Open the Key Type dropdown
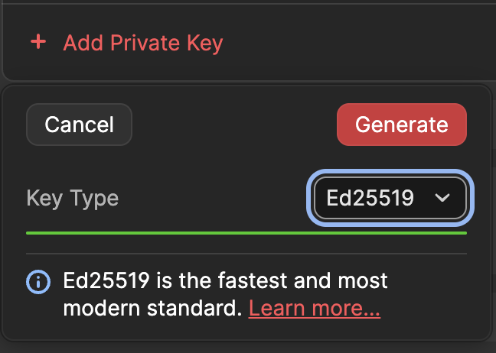This screenshot has height=353, width=496. [x=390, y=199]
